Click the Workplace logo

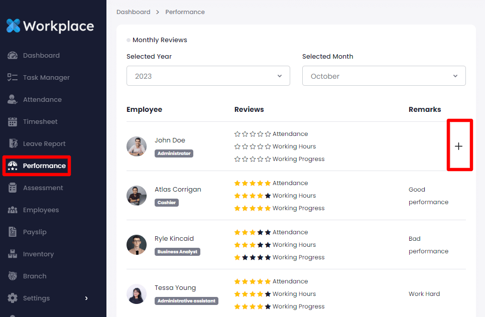click(x=50, y=26)
